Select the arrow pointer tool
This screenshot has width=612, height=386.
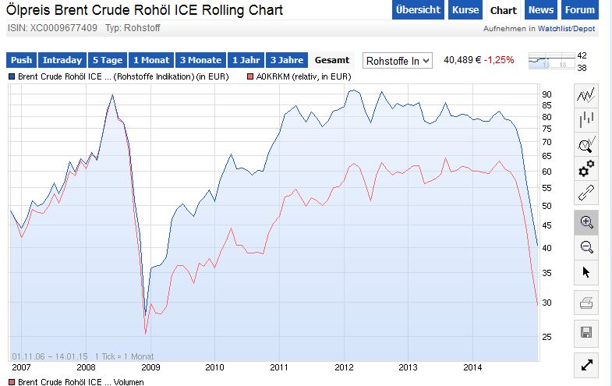586,272
